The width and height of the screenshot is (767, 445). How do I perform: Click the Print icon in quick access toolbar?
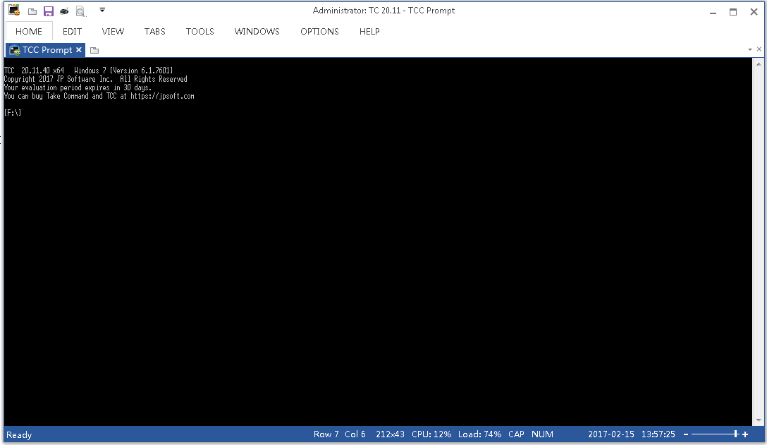63,11
